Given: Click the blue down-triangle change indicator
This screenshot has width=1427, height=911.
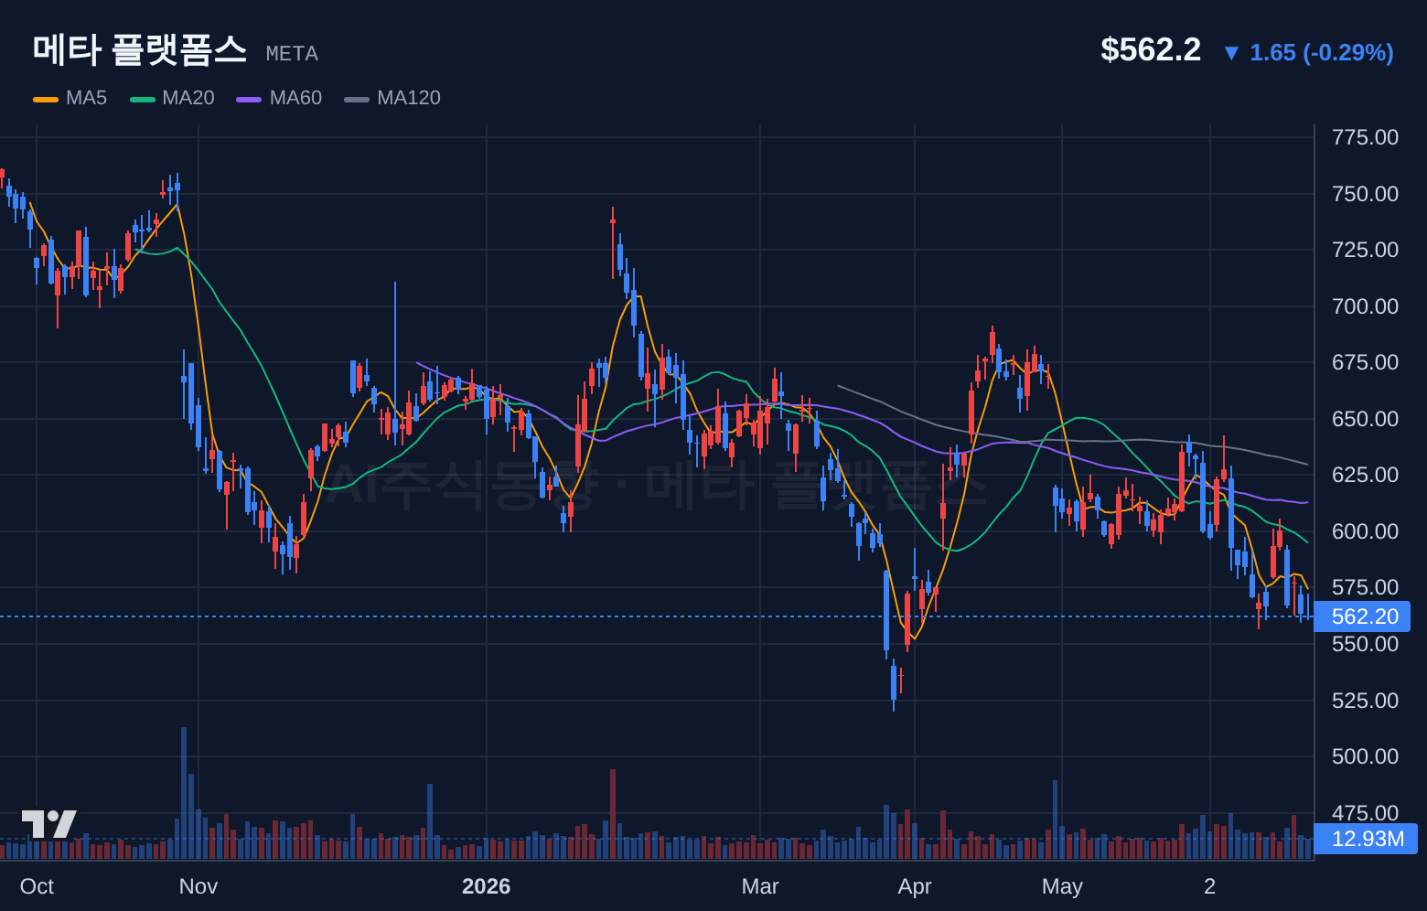Looking at the screenshot, I should (1231, 53).
